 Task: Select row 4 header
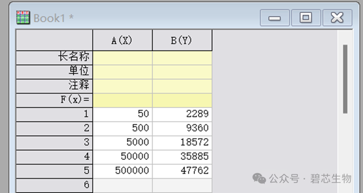pyautogui.click(x=54, y=157)
